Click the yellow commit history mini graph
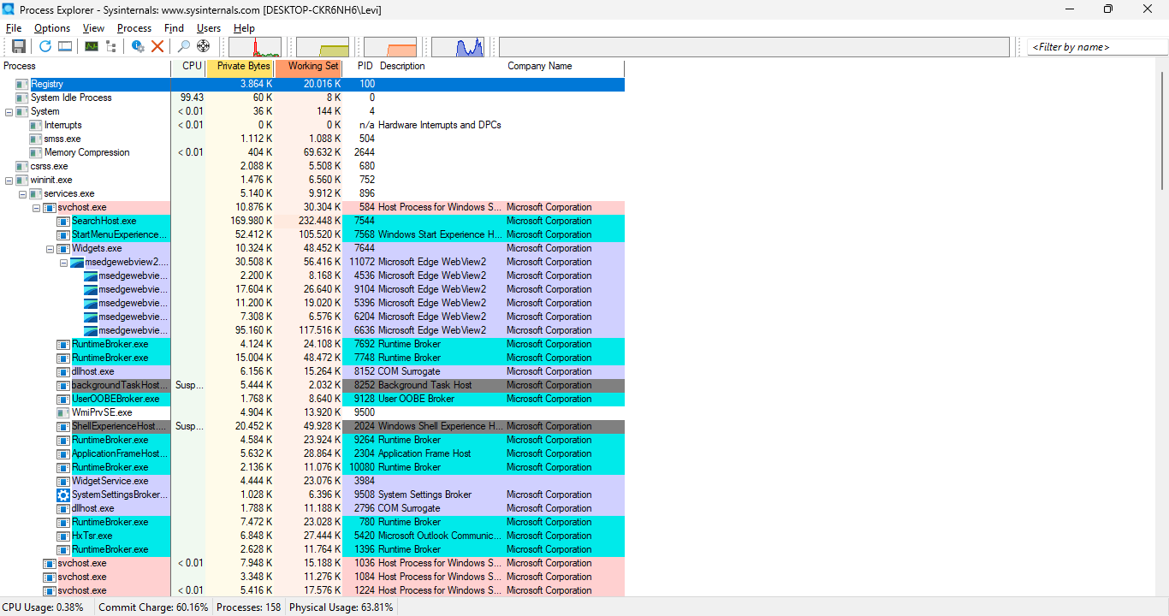Viewport: 1169px width, 616px height. (x=323, y=46)
